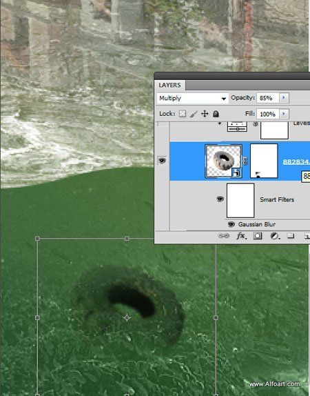Viewport: 310px width, 396px height.
Task: Toggle lock all padlock icon
Action: click(216, 114)
